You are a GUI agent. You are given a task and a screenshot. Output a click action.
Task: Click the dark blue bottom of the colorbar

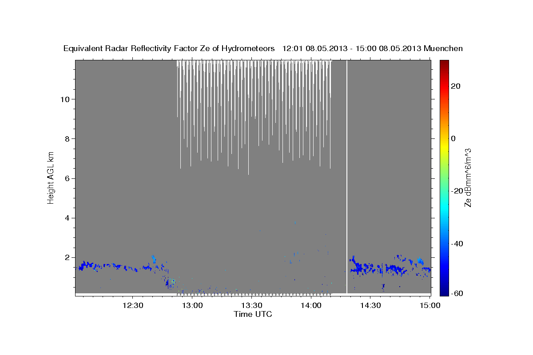tap(444, 291)
